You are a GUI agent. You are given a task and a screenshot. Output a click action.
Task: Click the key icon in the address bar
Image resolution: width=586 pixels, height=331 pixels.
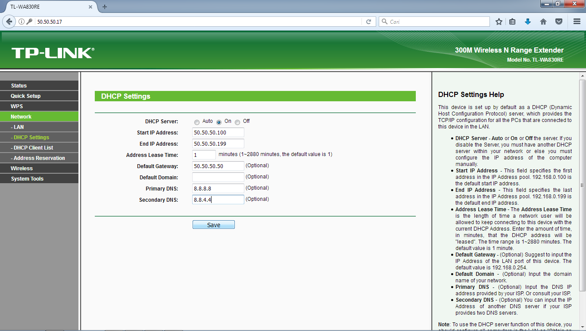[29, 22]
